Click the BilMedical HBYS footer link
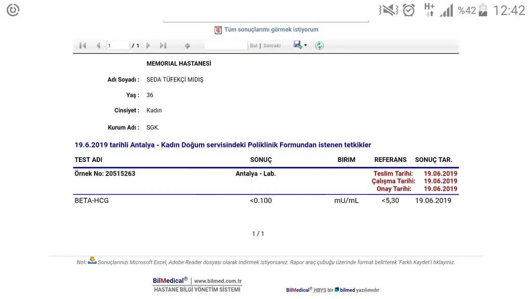The image size is (532, 299). tap(306, 290)
